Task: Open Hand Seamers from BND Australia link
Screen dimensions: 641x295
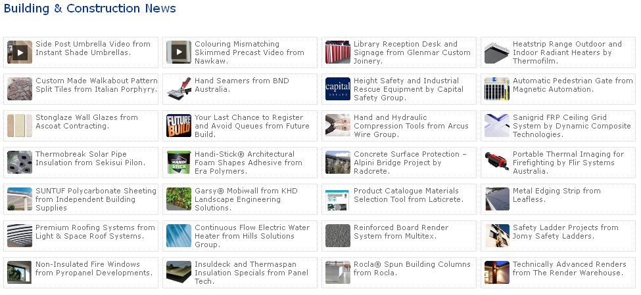Action: coord(241,85)
